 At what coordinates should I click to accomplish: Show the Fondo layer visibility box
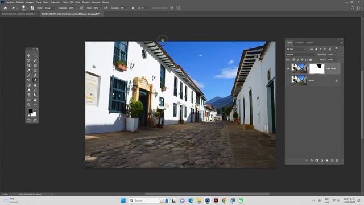288,80
